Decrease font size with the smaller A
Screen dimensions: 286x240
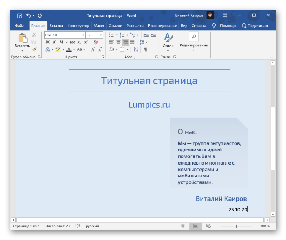click(100, 49)
